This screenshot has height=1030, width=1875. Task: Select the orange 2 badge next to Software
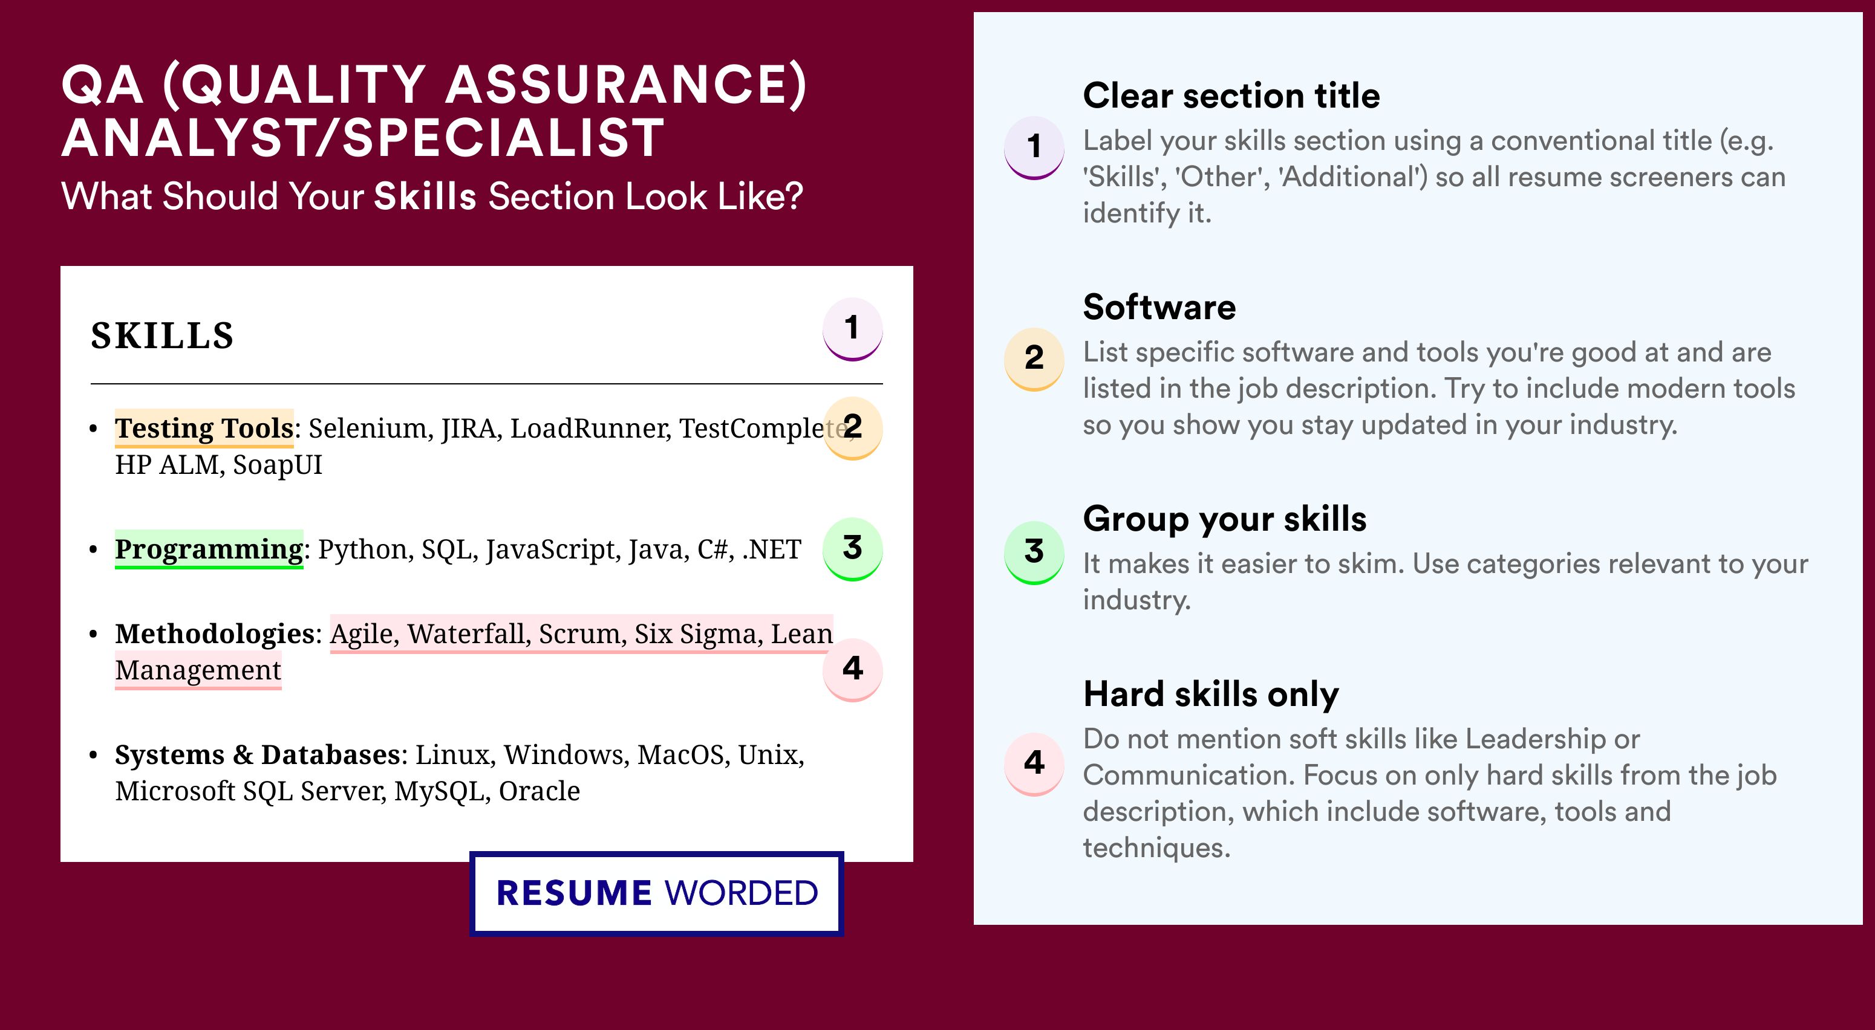point(1034,359)
